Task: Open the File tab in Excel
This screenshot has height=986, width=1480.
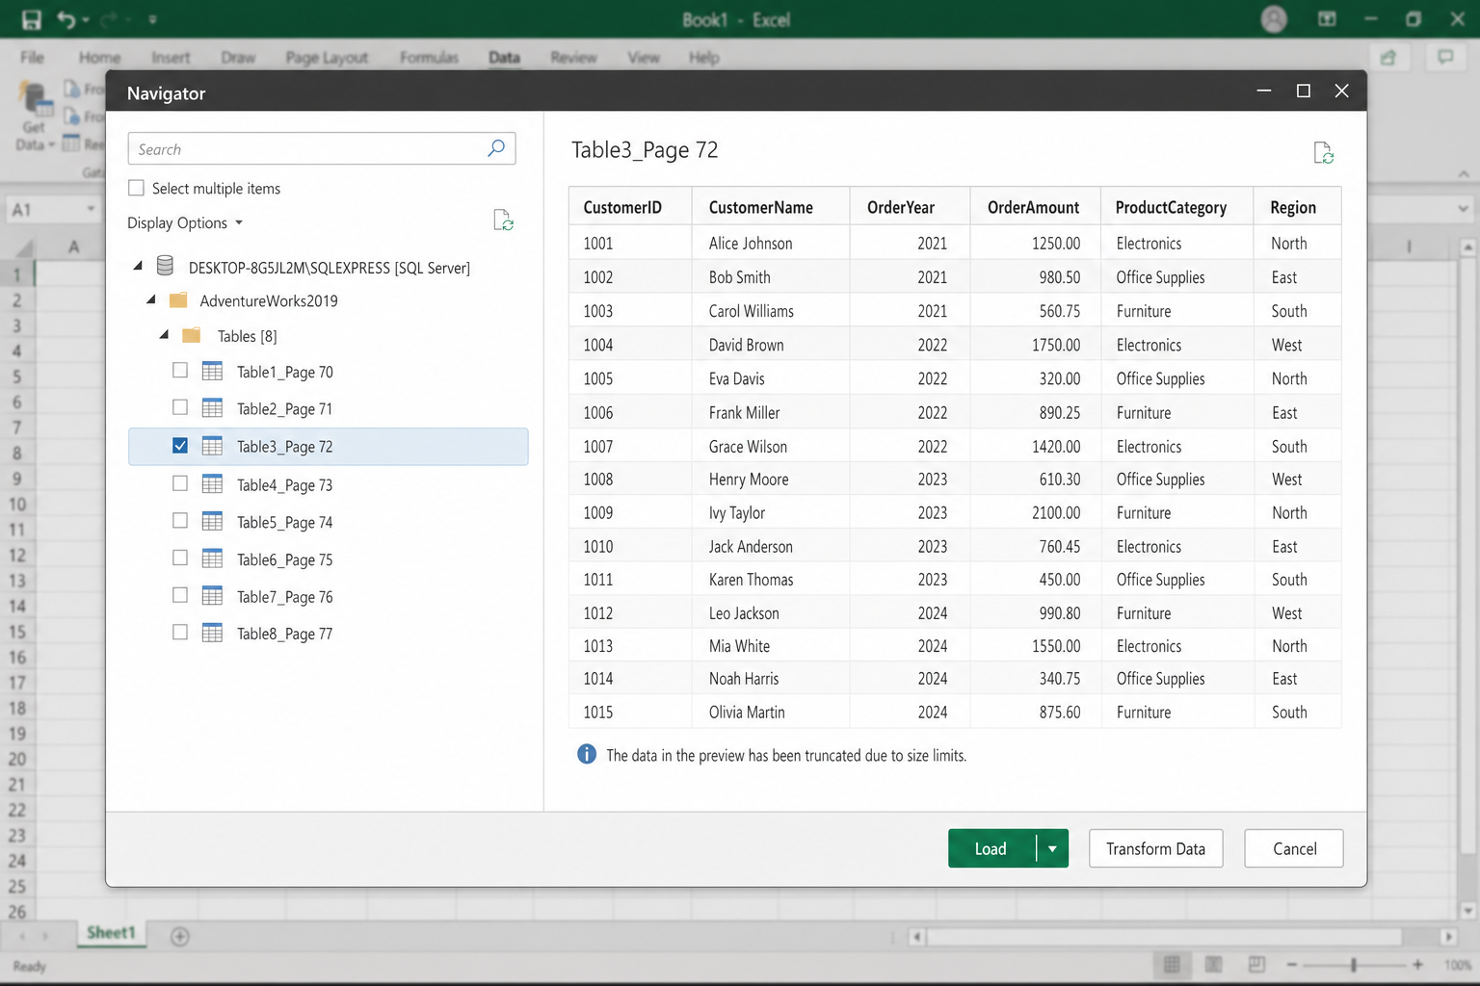Action: tap(32, 58)
